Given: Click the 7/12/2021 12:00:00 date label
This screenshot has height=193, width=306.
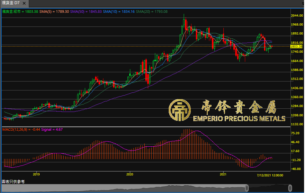Looking at the screenshot, I should point(270,175).
